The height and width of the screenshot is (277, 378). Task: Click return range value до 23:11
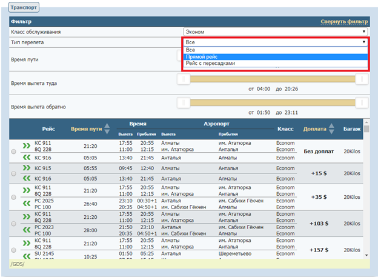coord(287,113)
